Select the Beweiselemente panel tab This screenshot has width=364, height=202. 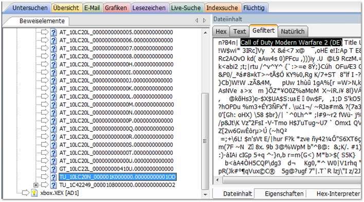[42, 21]
